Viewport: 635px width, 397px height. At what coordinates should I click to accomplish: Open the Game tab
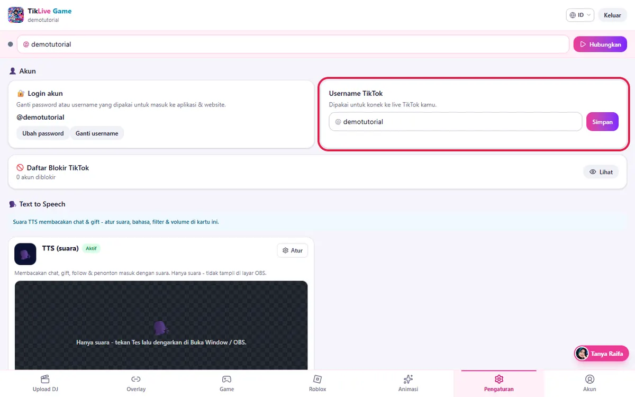pyautogui.click(x=226, y=384)
